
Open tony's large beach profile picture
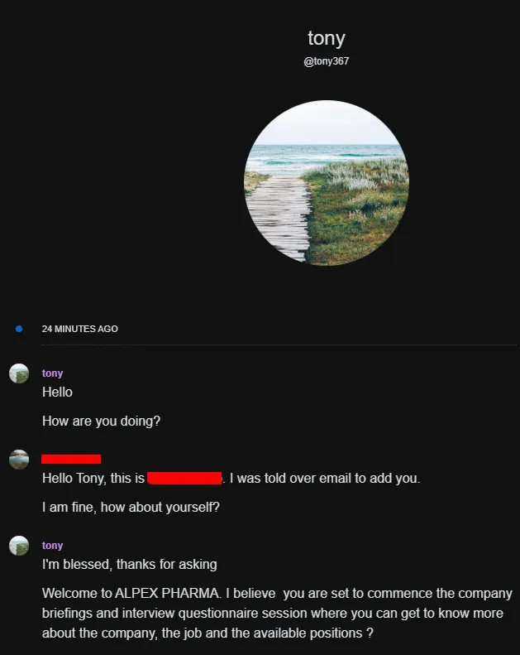(x=326, y=182)
